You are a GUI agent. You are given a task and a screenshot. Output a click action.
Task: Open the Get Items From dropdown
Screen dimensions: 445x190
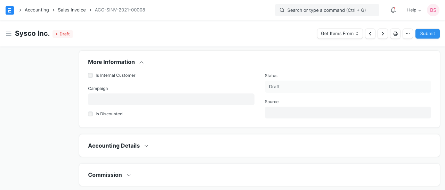pos(340,34)
